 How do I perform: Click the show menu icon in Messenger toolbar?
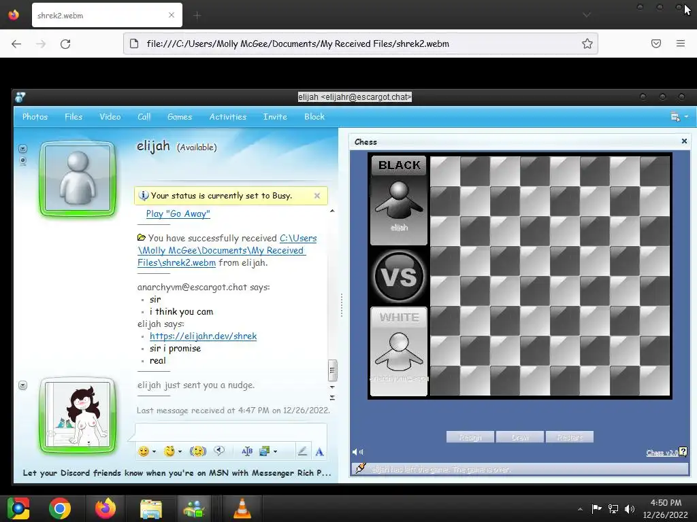click(x=675, y=117)
